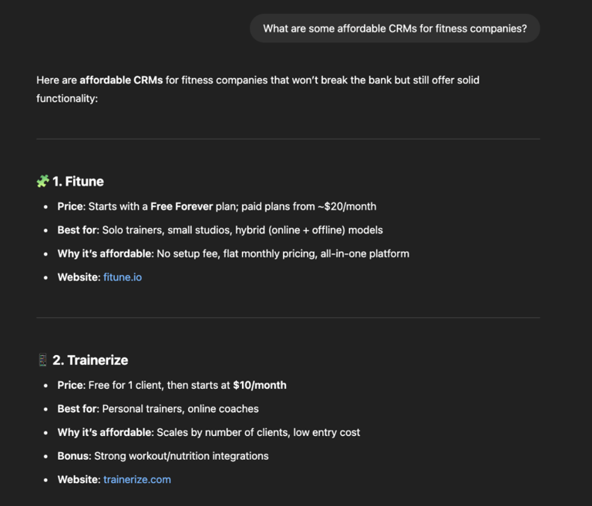The width and height of the screenshot is (592, 506).
Task: Click the phone emoji beside Trainerize
Action: (x=42, y=360)
